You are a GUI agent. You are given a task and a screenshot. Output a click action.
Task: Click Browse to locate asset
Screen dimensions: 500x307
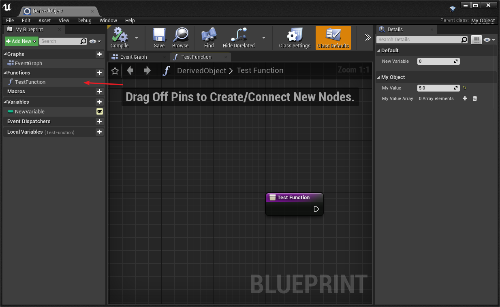(180, 38)
